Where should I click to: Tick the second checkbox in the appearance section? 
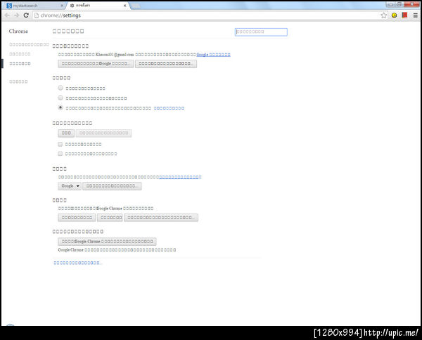point(60,154)
